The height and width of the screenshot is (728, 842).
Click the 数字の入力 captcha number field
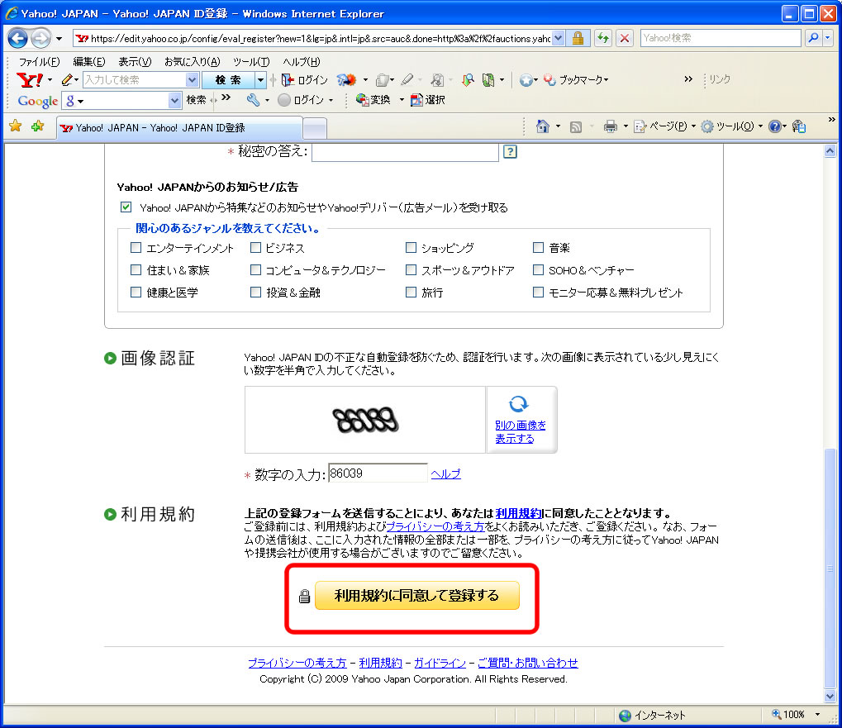pos(378,473)
